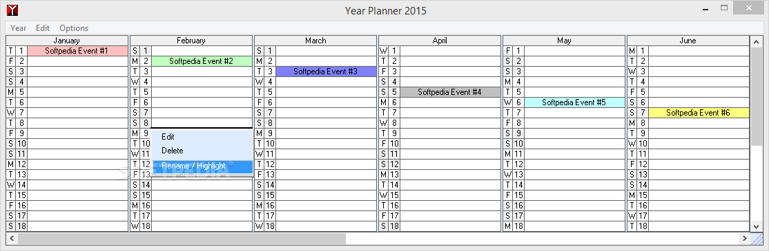Image resolution: width=769 pixels, height=251 pixels.
Task: Click the Year Planner app icon in title bar
Action: (12, 9)
